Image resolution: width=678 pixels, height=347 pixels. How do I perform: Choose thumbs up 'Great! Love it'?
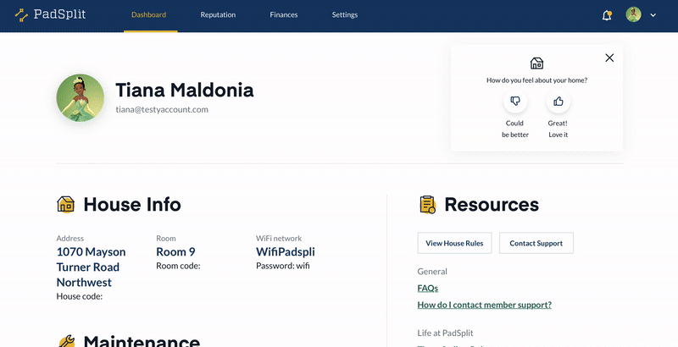pyautogui.click(x=559, y=101)
